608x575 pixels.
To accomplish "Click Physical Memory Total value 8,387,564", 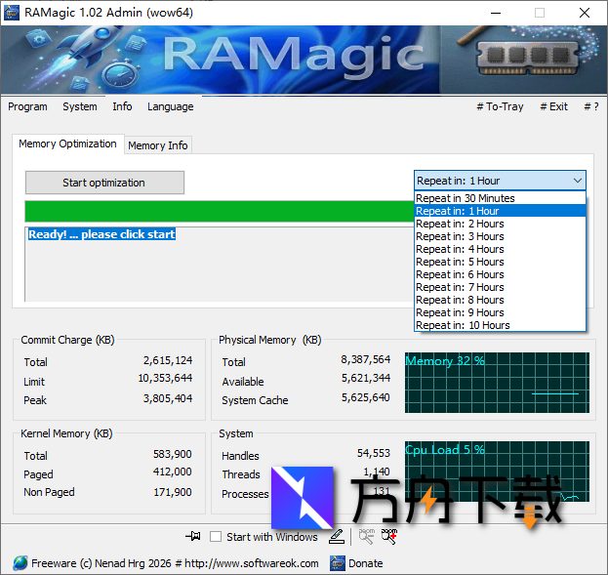I will [x=366, y=359].
